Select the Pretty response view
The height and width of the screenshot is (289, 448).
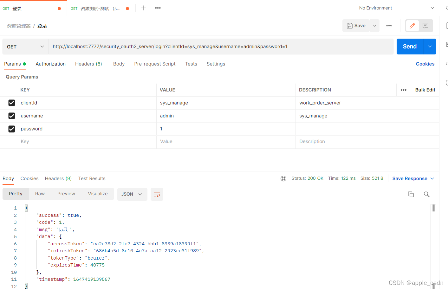point(16,194)
